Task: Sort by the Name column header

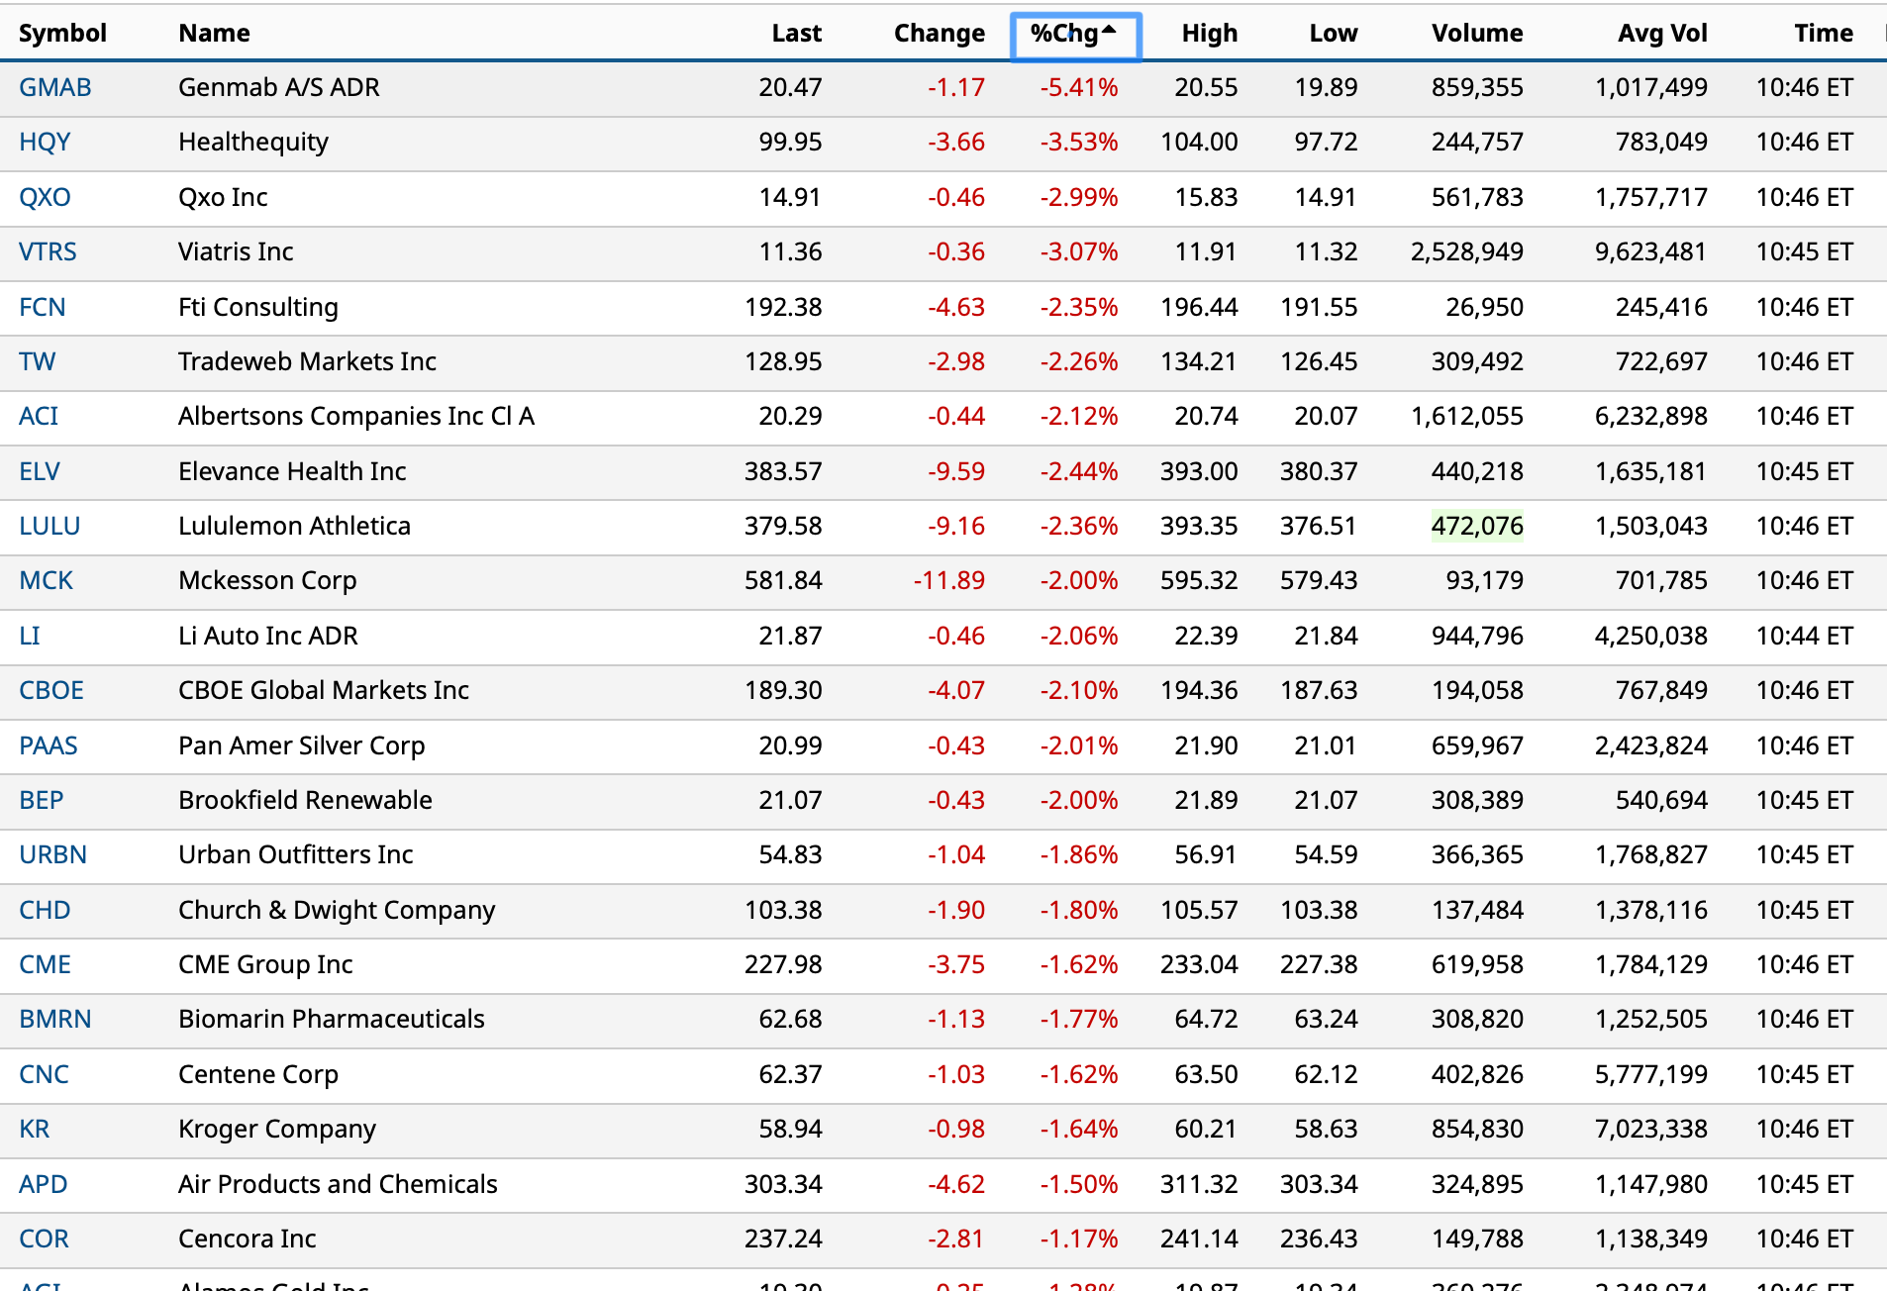Action: pos(214,34)
